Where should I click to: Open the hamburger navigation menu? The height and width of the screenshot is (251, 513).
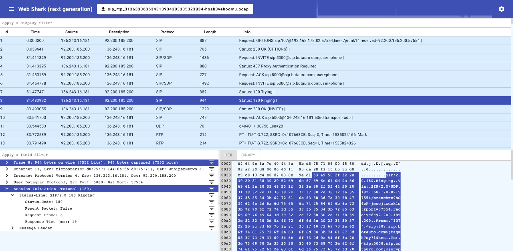coord(11,9)
